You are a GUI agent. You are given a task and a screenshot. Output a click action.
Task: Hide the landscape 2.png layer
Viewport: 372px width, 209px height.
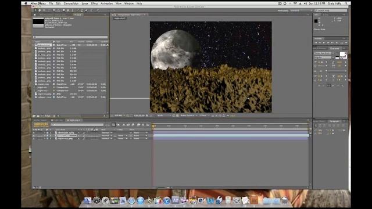pyautogui.click(x=34, y=132)
